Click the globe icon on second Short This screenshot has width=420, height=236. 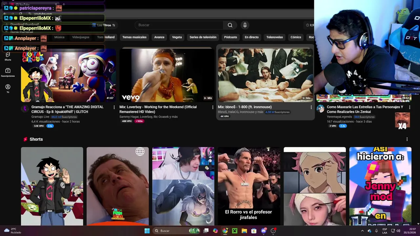tap(140, 151)
